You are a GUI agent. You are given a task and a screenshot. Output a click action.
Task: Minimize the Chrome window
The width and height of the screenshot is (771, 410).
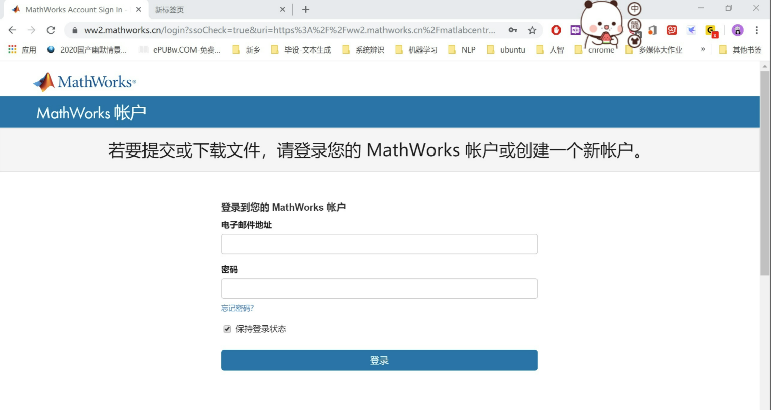pos(701,8)
